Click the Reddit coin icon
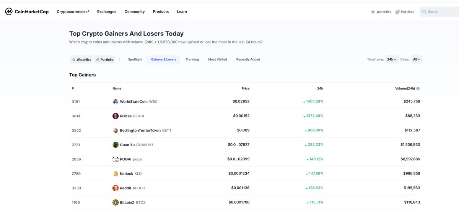 116,188
